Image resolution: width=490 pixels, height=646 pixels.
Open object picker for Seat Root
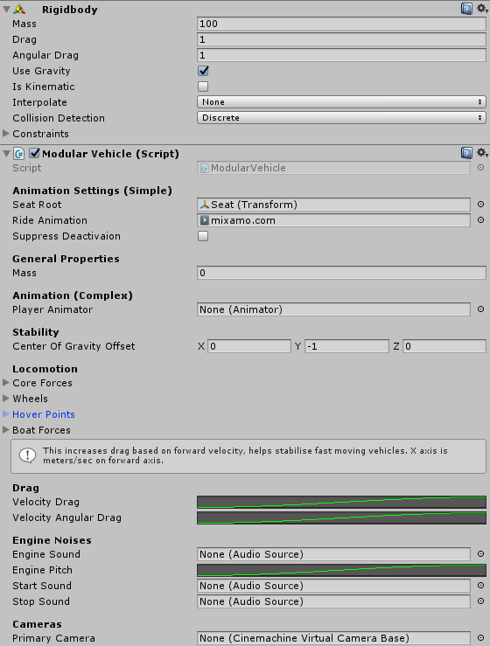[x=480, y=205]
